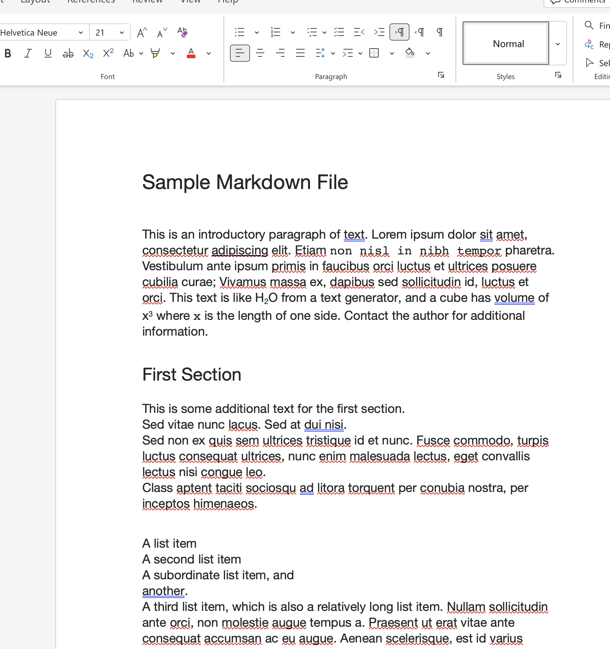Toggle left-to-right text direction
610x649 pixels.
[399, 32]
